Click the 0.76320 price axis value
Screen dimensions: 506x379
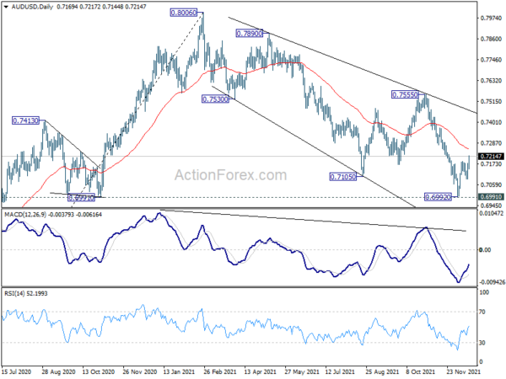(491, 81)
